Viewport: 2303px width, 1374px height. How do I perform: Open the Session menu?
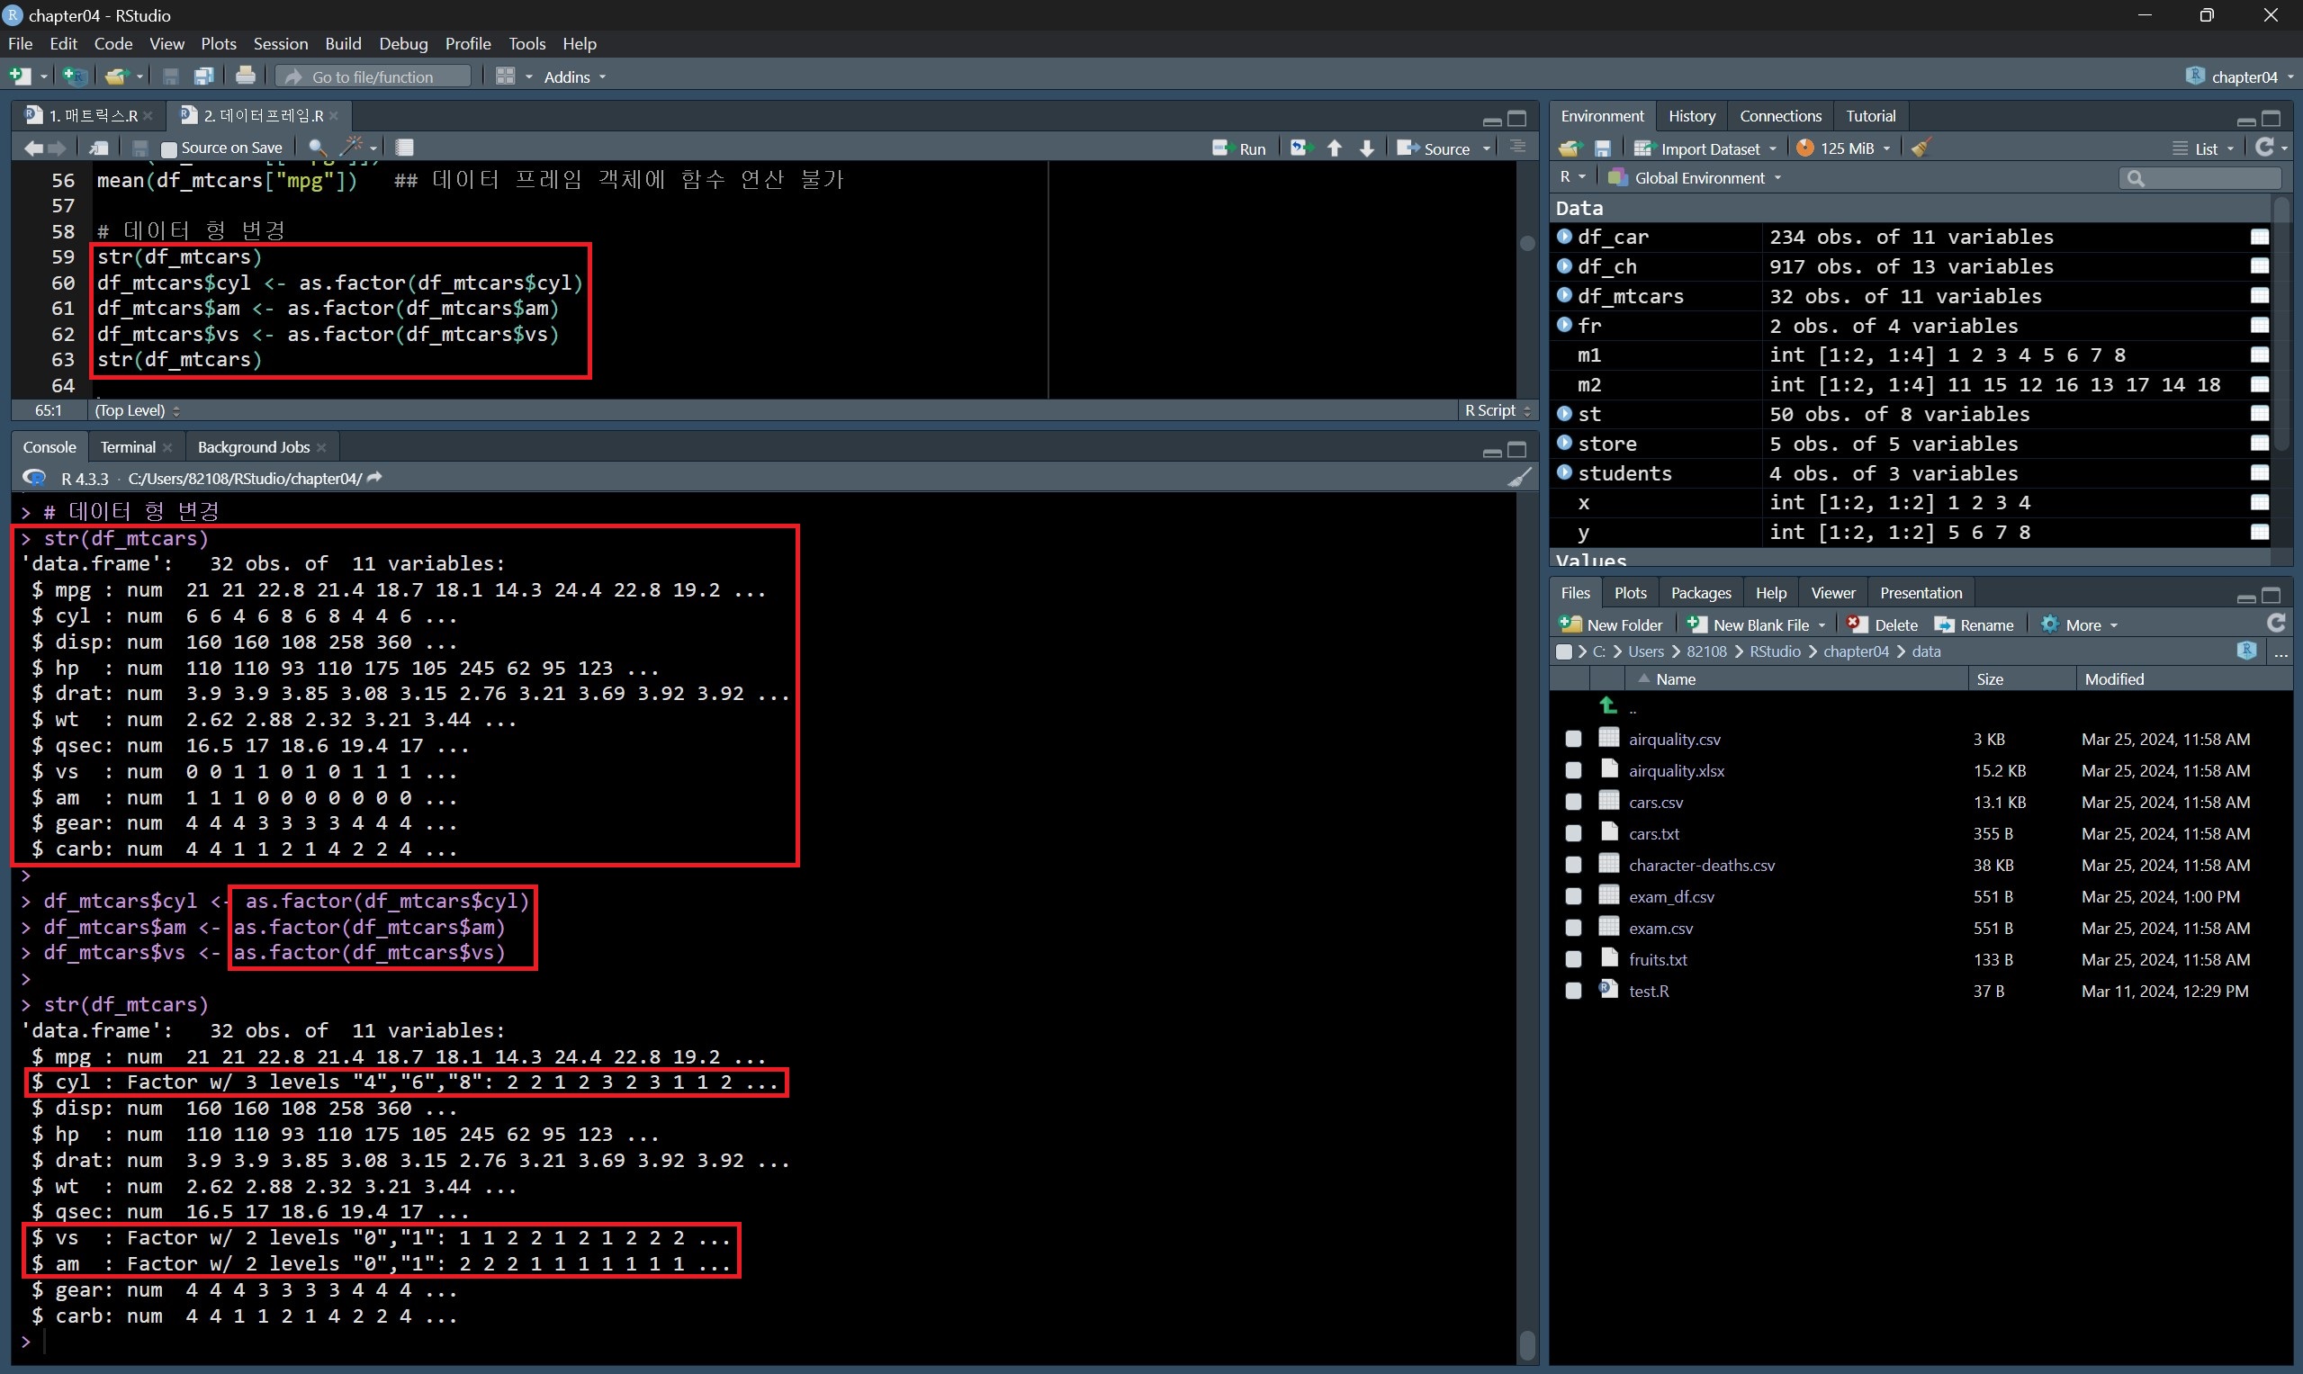coord(280,43)
